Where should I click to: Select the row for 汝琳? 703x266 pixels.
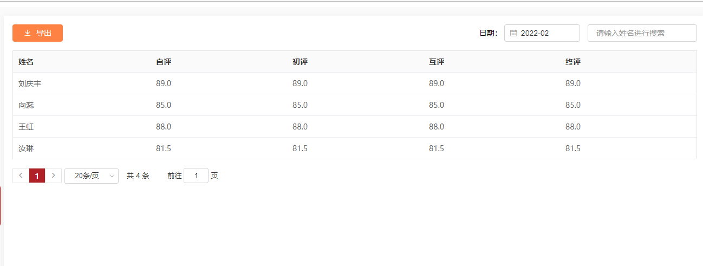click(355, 148)
